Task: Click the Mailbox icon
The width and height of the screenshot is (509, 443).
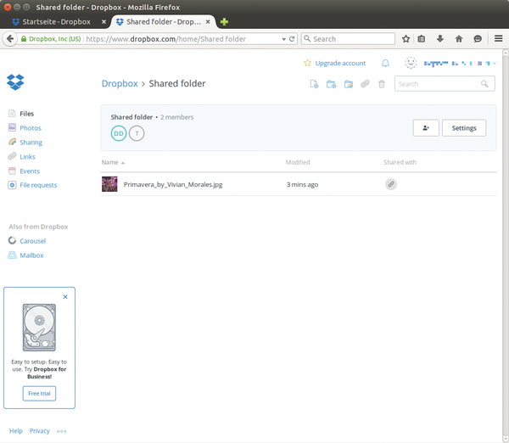Action: click(12, 255)
